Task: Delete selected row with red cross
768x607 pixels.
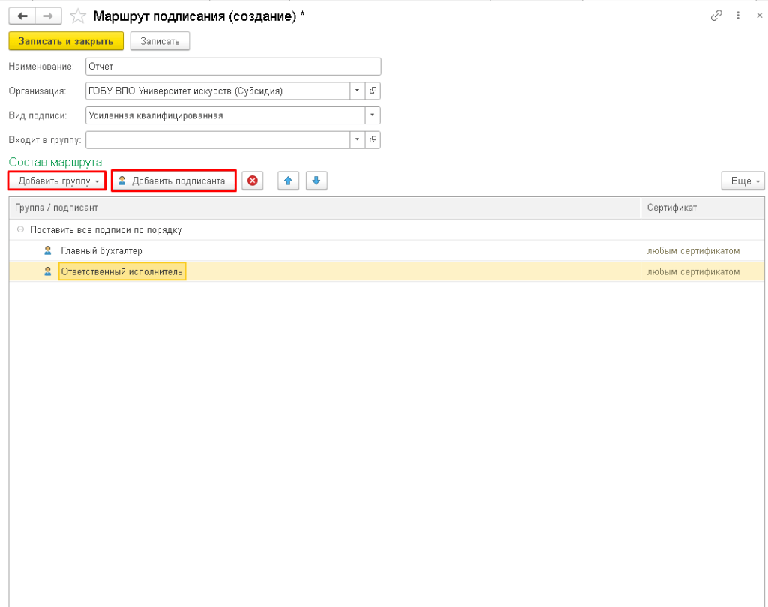Action: click(x=253, y=181)
